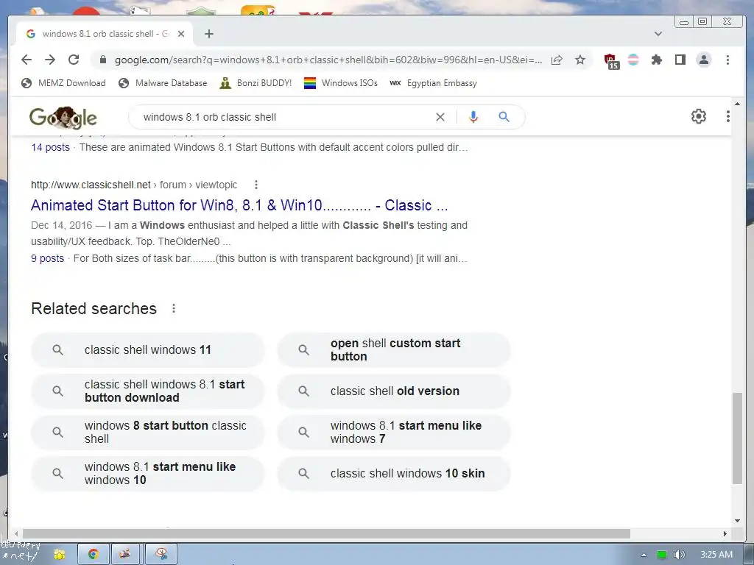Click the scroll down arrow

click(x=737, y=521)
